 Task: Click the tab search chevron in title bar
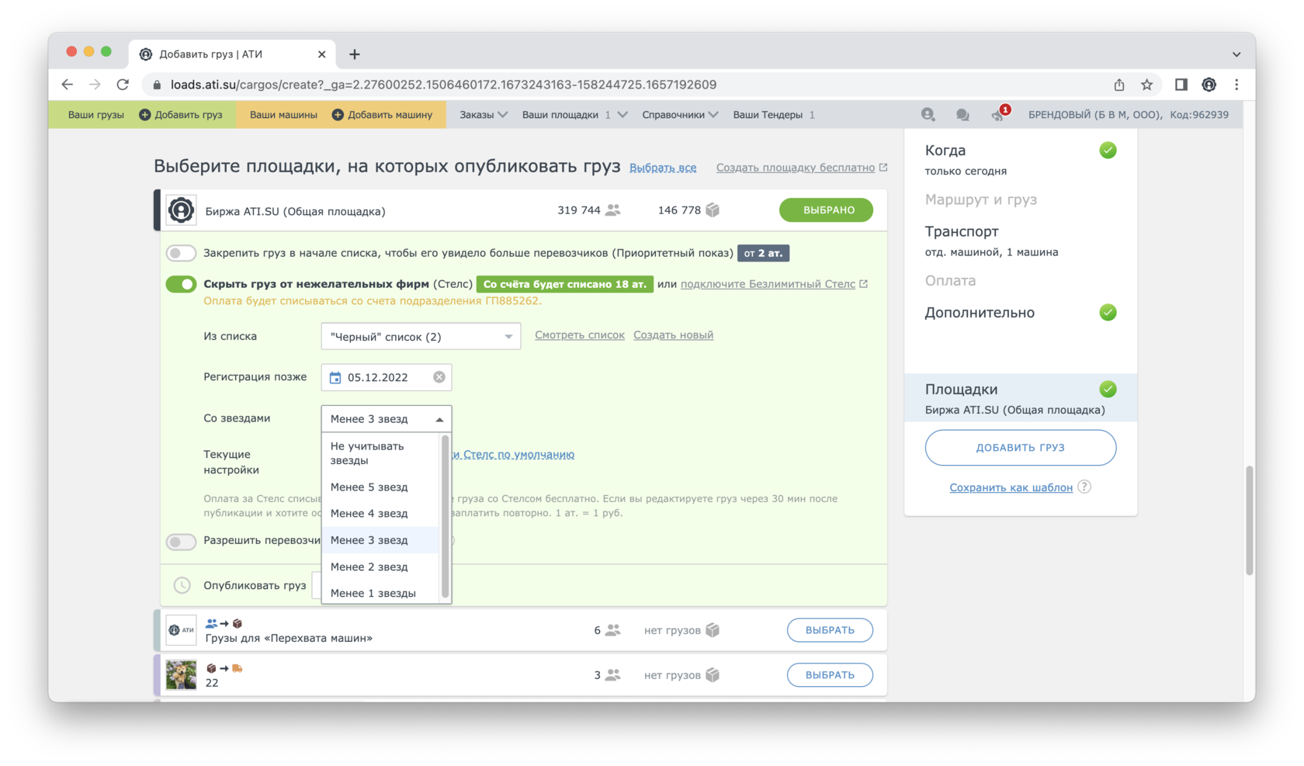(1236, 54)
